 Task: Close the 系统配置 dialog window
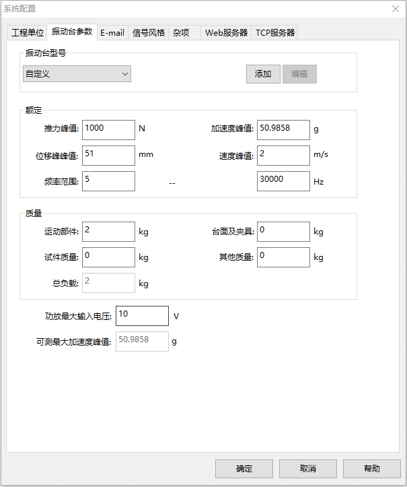(396, 9)
